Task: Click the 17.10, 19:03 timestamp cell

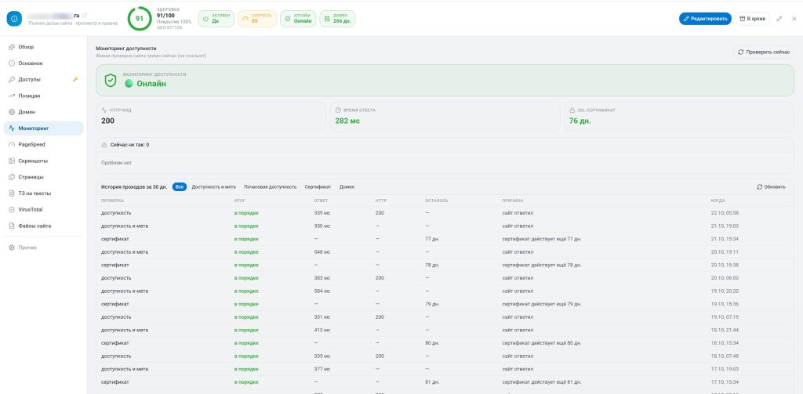Action: pos(725,369)
